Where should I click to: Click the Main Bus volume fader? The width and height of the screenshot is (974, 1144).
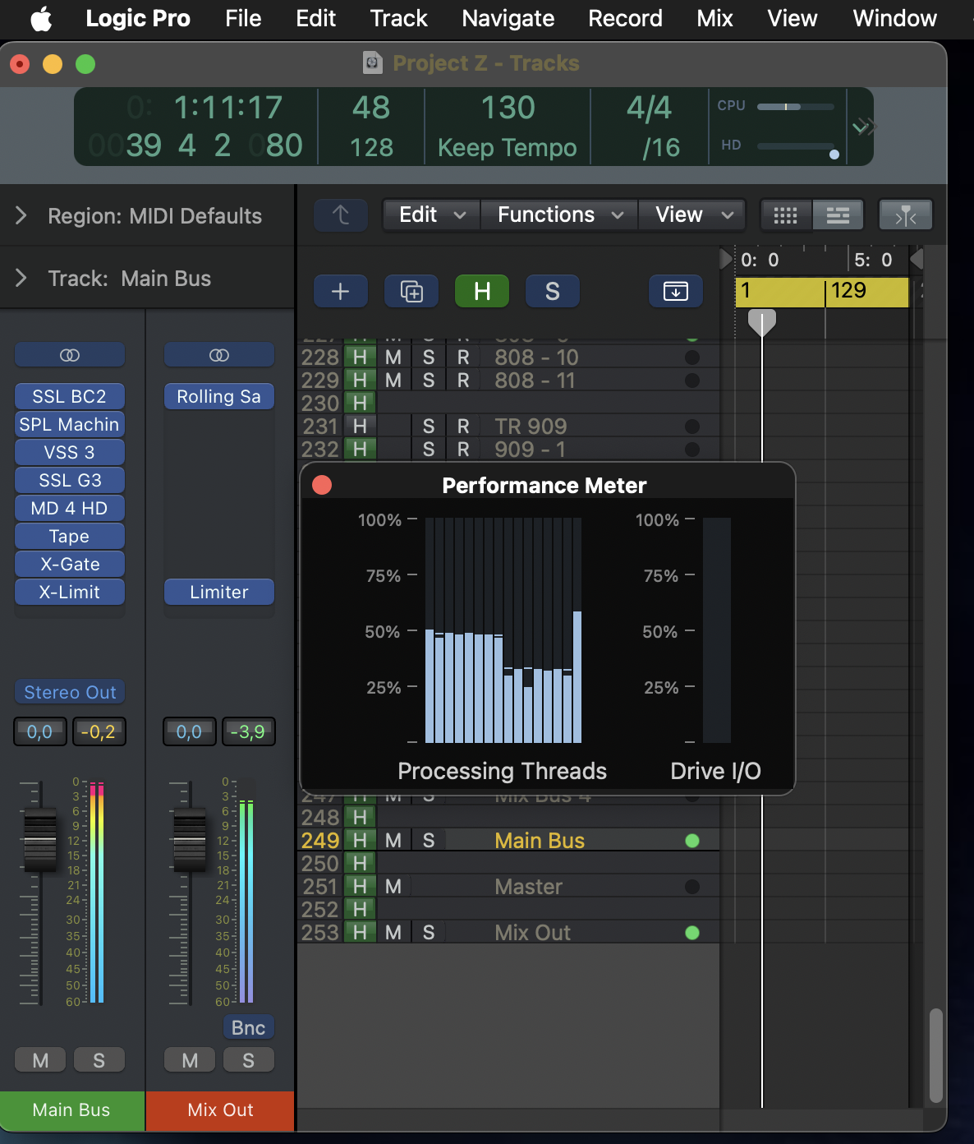click(40, 840)
